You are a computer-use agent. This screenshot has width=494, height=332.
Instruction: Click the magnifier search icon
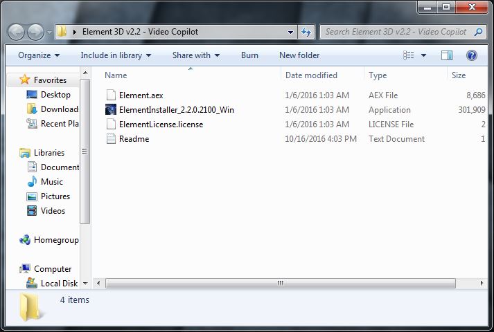tap(478, 32)
